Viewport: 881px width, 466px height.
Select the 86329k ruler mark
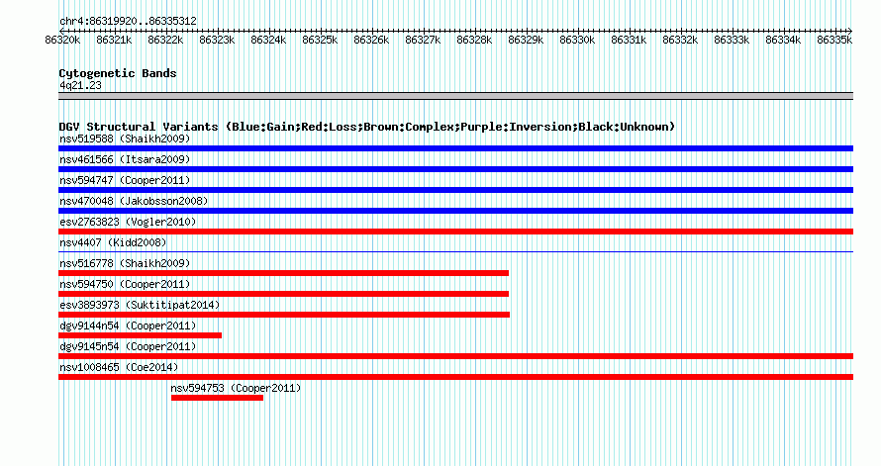526,40
